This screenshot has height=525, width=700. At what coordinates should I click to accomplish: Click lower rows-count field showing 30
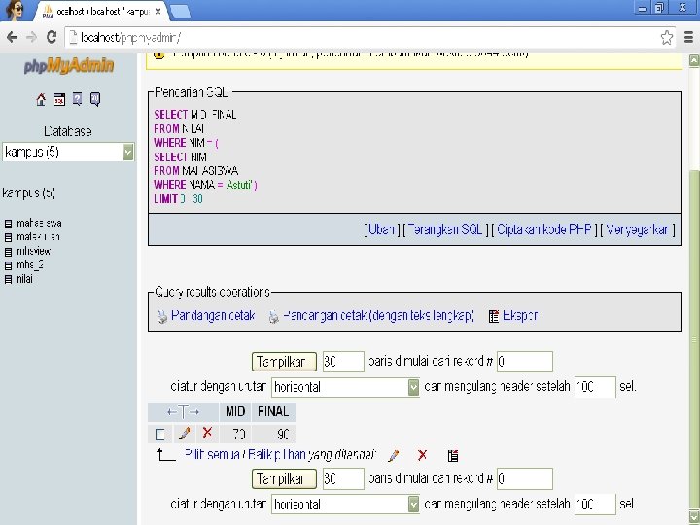click(x=343, y=479)
